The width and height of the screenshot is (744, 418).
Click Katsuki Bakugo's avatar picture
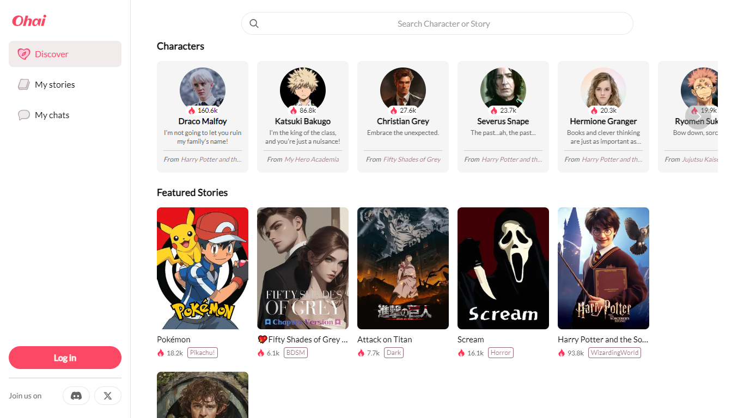click(x=303, y=90)
